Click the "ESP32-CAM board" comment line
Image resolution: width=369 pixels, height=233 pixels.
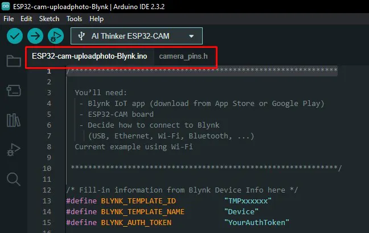click(117, 115)
